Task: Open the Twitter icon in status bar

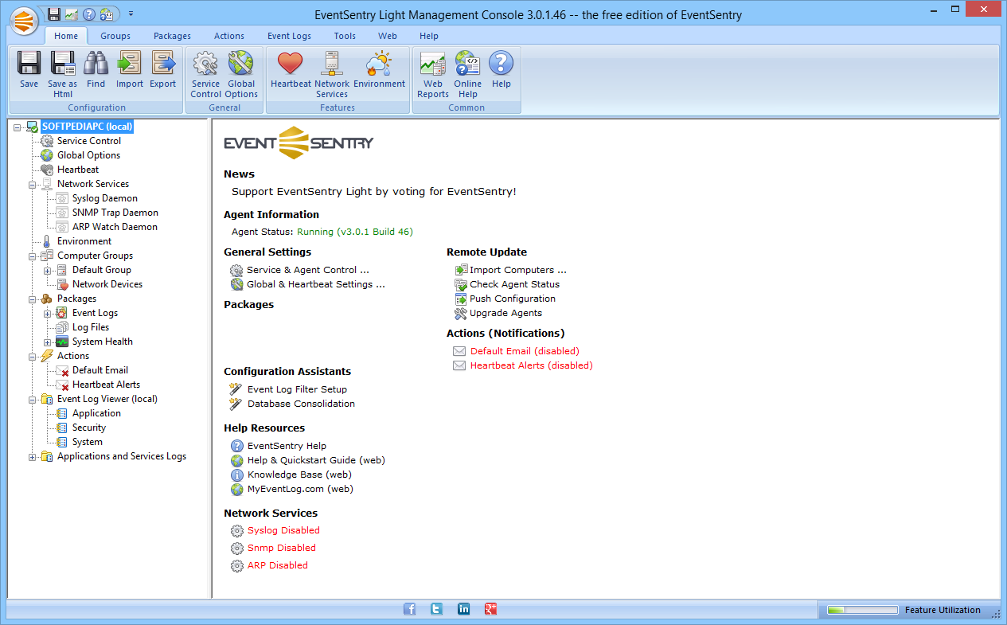Action: pos(437,609)
